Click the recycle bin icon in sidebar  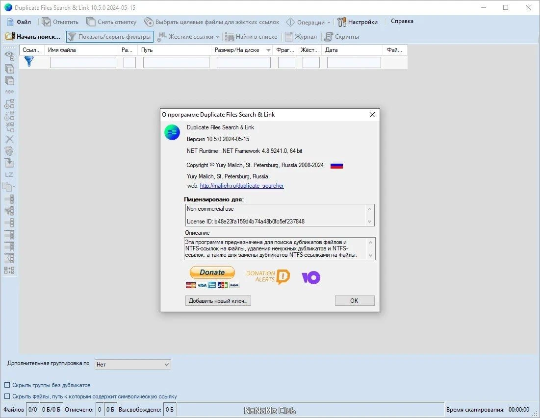point(9,151)
